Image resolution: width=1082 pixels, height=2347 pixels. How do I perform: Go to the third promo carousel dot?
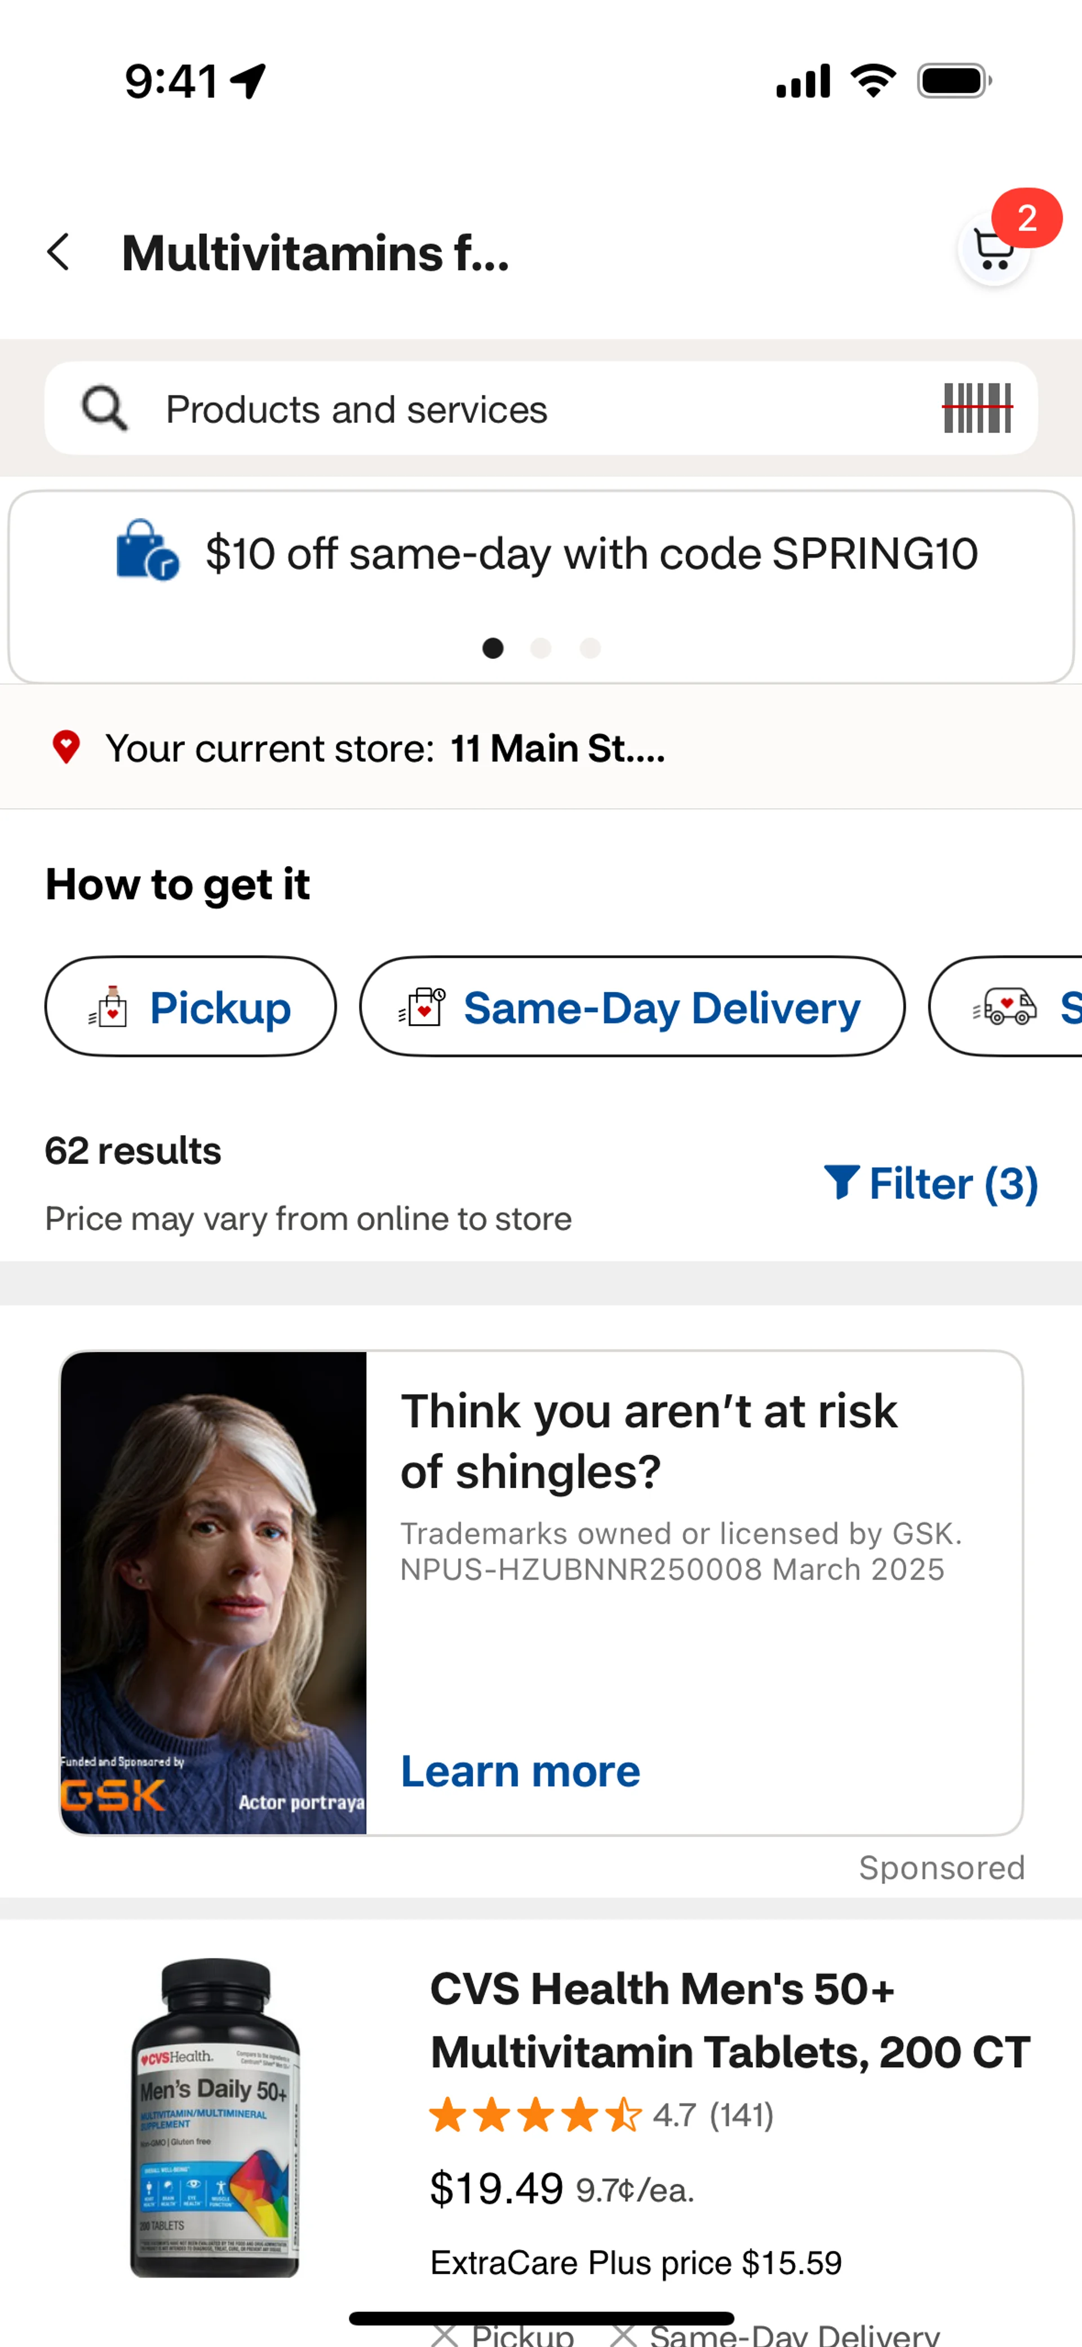[590, 648]
